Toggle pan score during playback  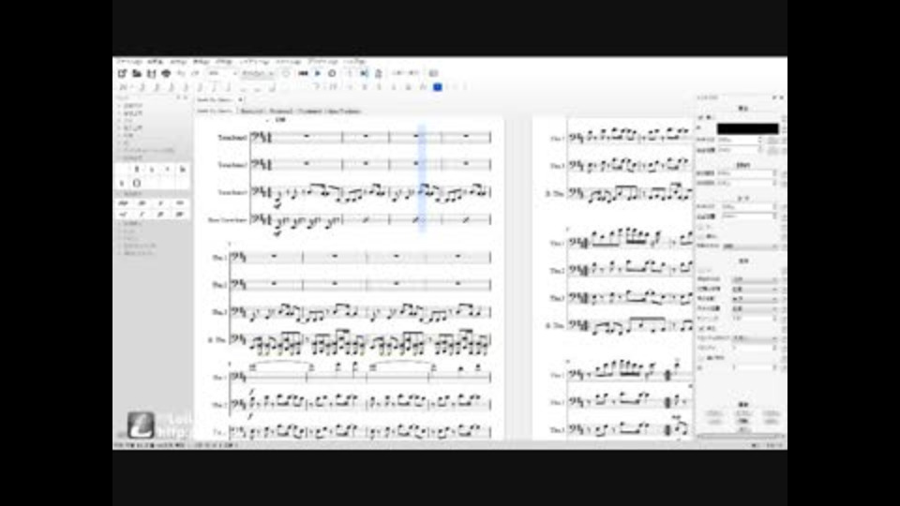364,73
